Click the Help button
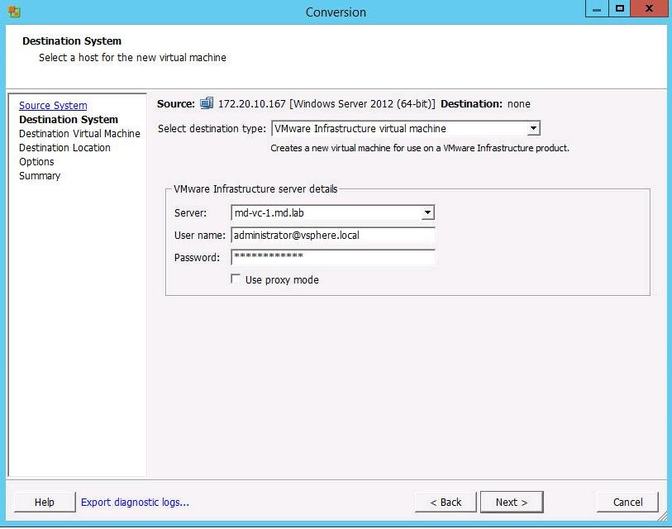Screen dimensions: 672x529 pyautogui.click(x=45, y=502)
